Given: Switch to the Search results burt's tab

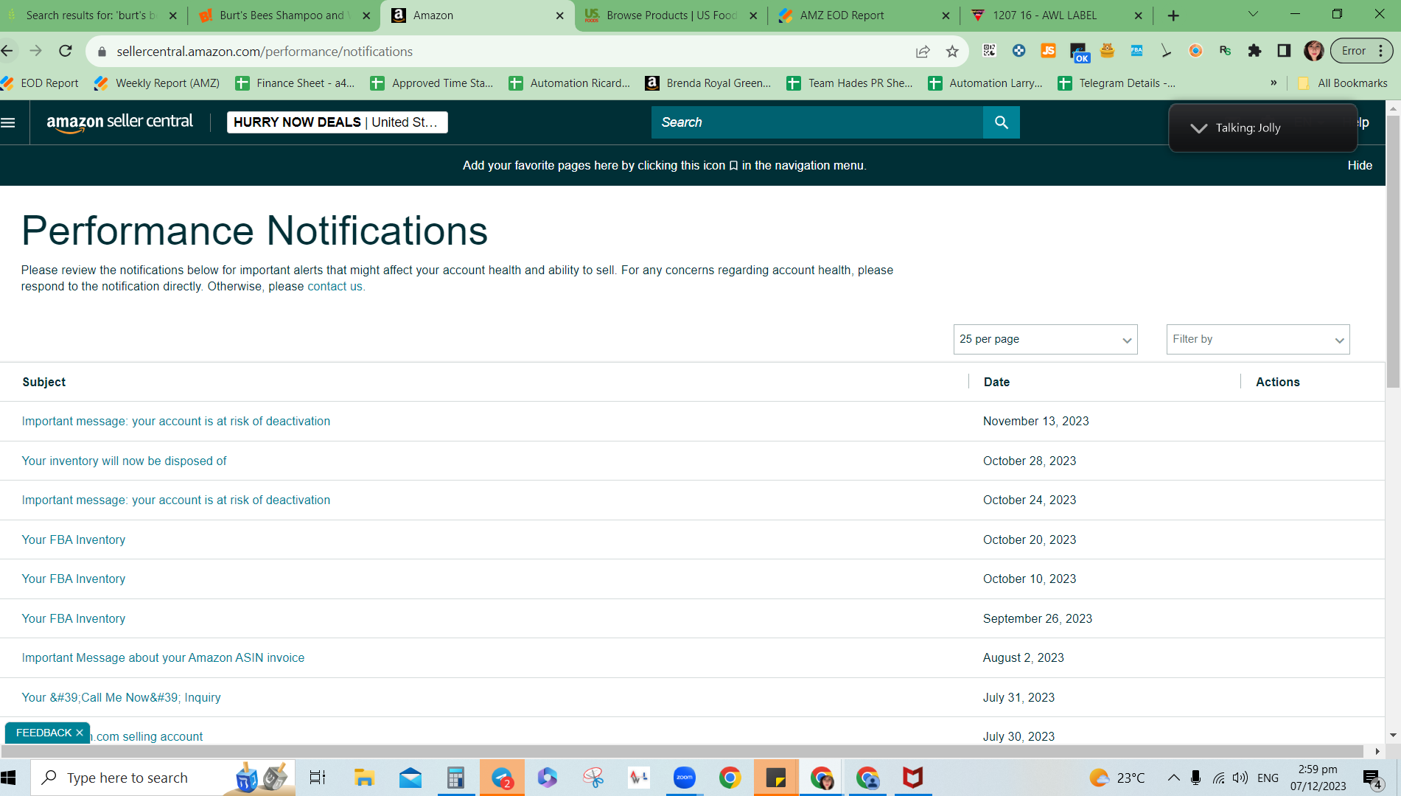Looking at the screenshot, I should click(x=91, y=15).
